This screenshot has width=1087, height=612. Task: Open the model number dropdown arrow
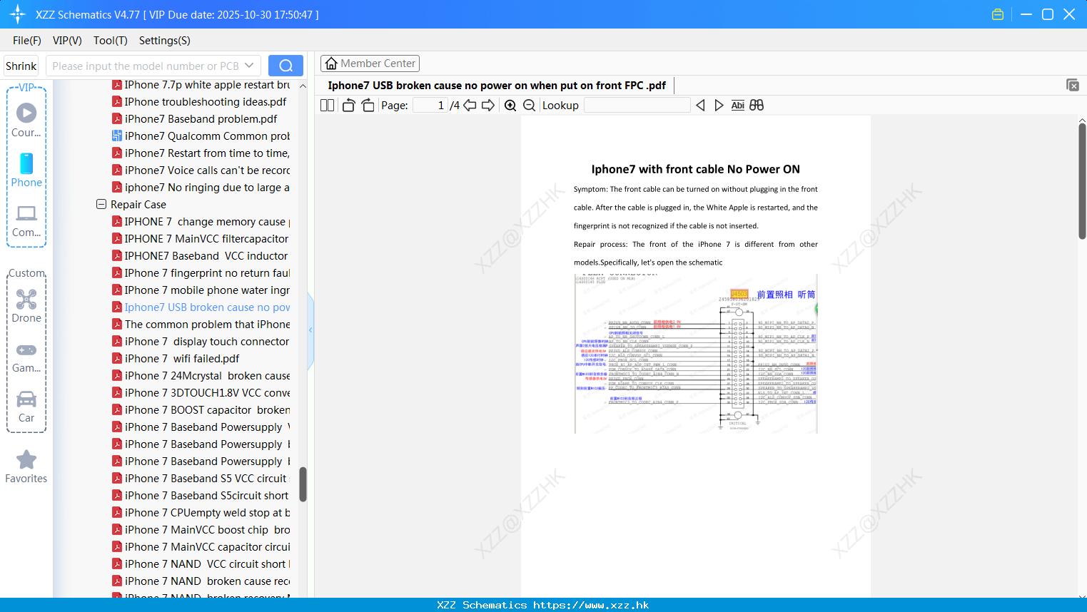[249, 66]
